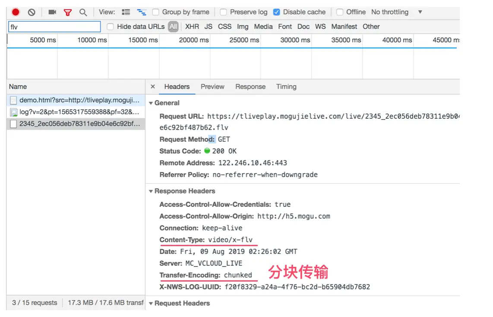Select the log?v=2&pt= request row
This screenshot has width=493, height=317.
[x=76, y=112]
